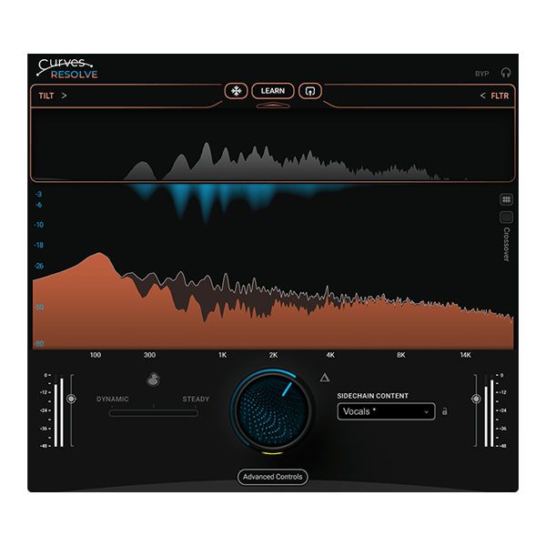The height and width of the screenshot is (546, 546).
Task: Open Advanced Controls
Action: (x=273, y=477)
